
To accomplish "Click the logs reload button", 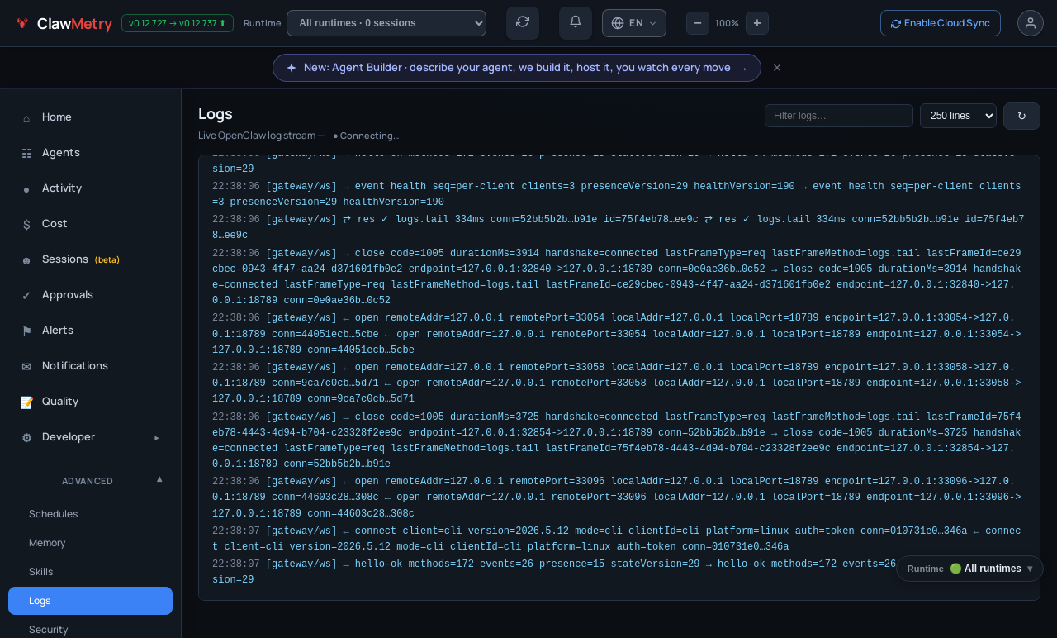I will [x=1021, y=116].
